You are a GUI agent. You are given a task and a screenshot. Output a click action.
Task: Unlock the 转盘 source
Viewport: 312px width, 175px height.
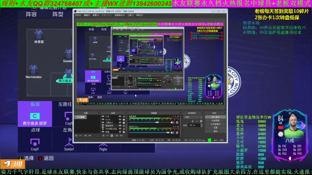124,132
